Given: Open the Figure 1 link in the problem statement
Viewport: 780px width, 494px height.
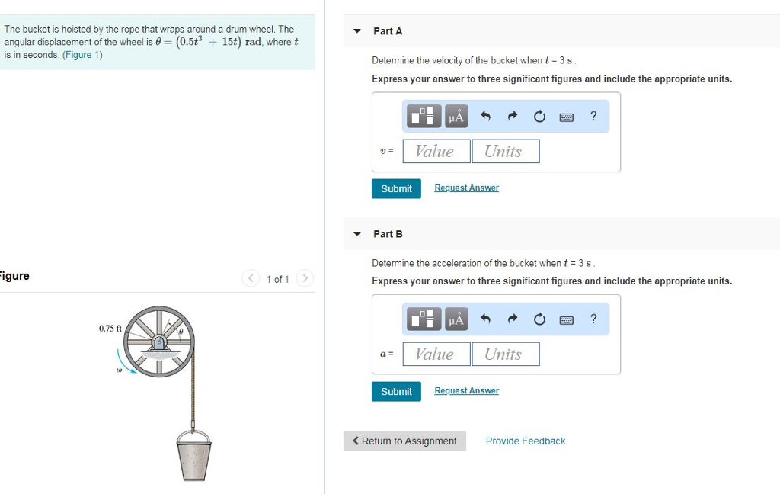Looking at the screenshot, I should pos(82,54).
